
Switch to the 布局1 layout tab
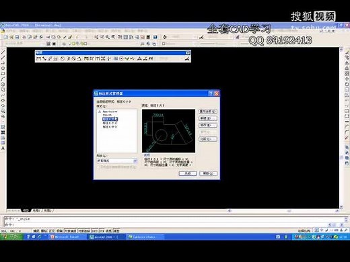click(37, 210)
